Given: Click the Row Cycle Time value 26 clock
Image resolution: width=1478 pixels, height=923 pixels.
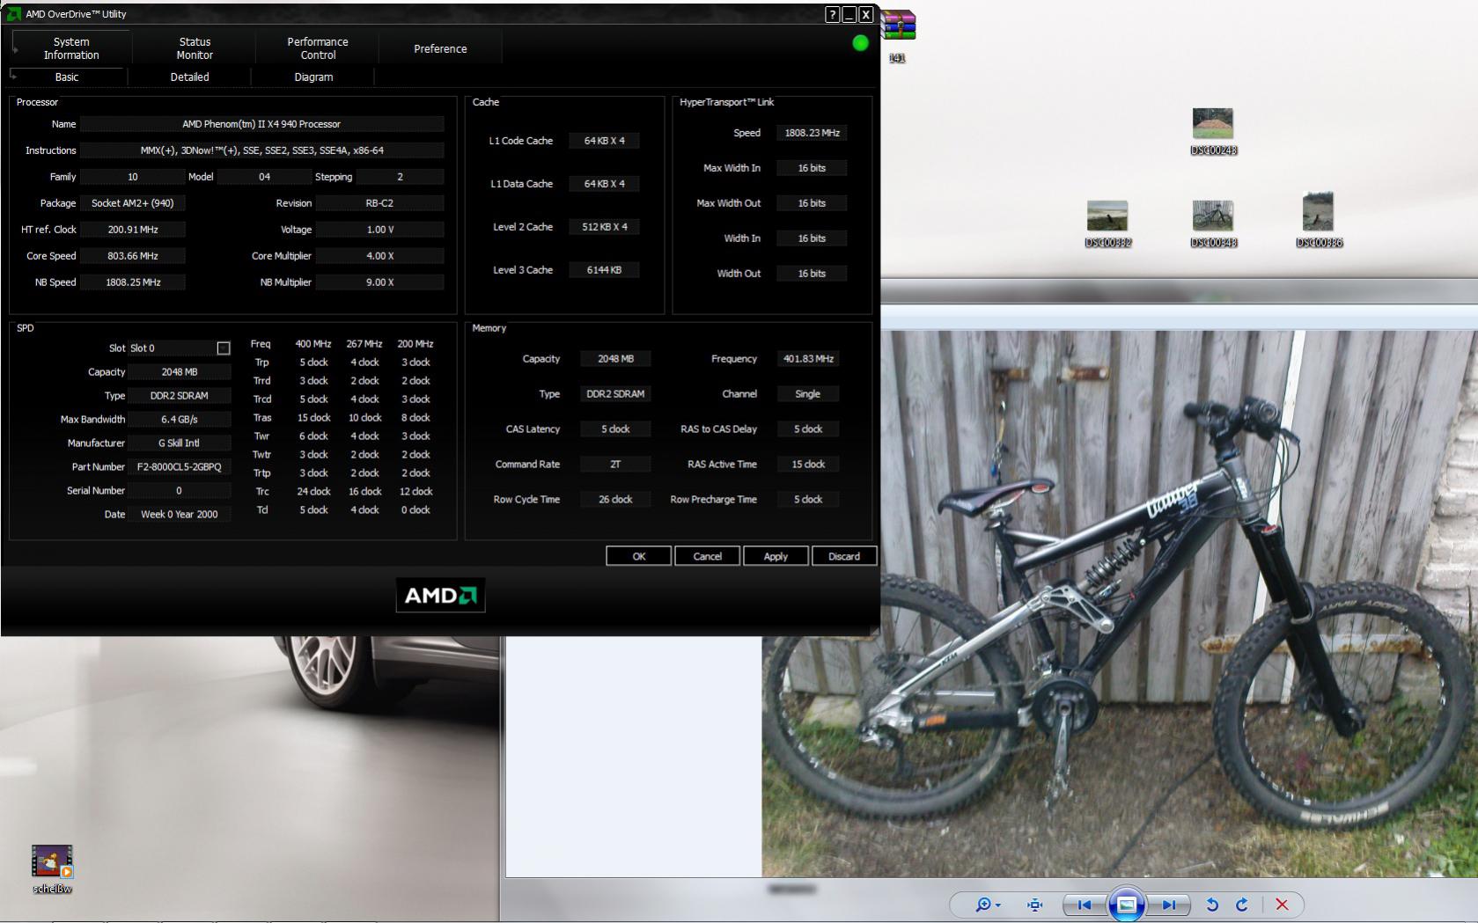Looking at the screenshot, I should [615, 500].
